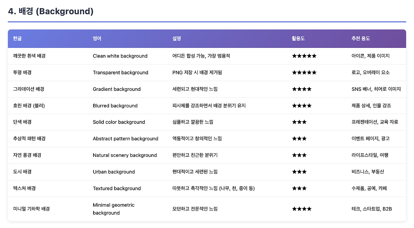The width and height of the screenshot is (414, 228).
Task: Click '프레젠테이션, 교육 자료' cell
Action: (375, 122)
